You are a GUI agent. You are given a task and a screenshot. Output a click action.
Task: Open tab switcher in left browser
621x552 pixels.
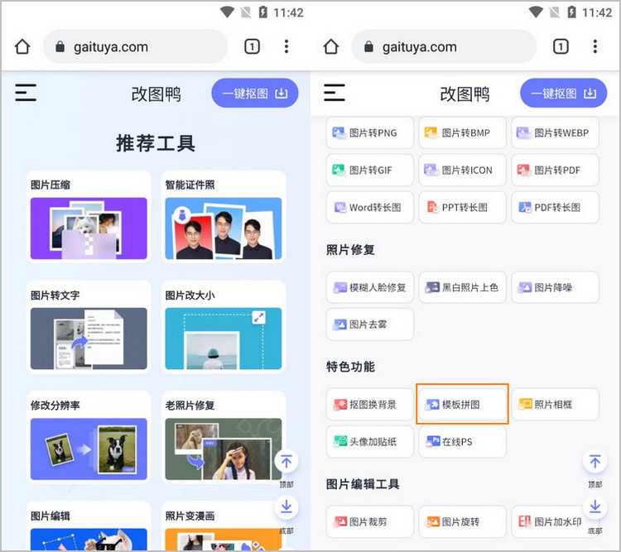252,46
